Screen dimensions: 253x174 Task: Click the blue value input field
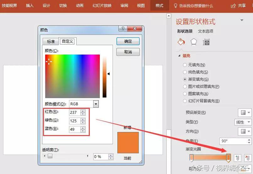(75, 129)
